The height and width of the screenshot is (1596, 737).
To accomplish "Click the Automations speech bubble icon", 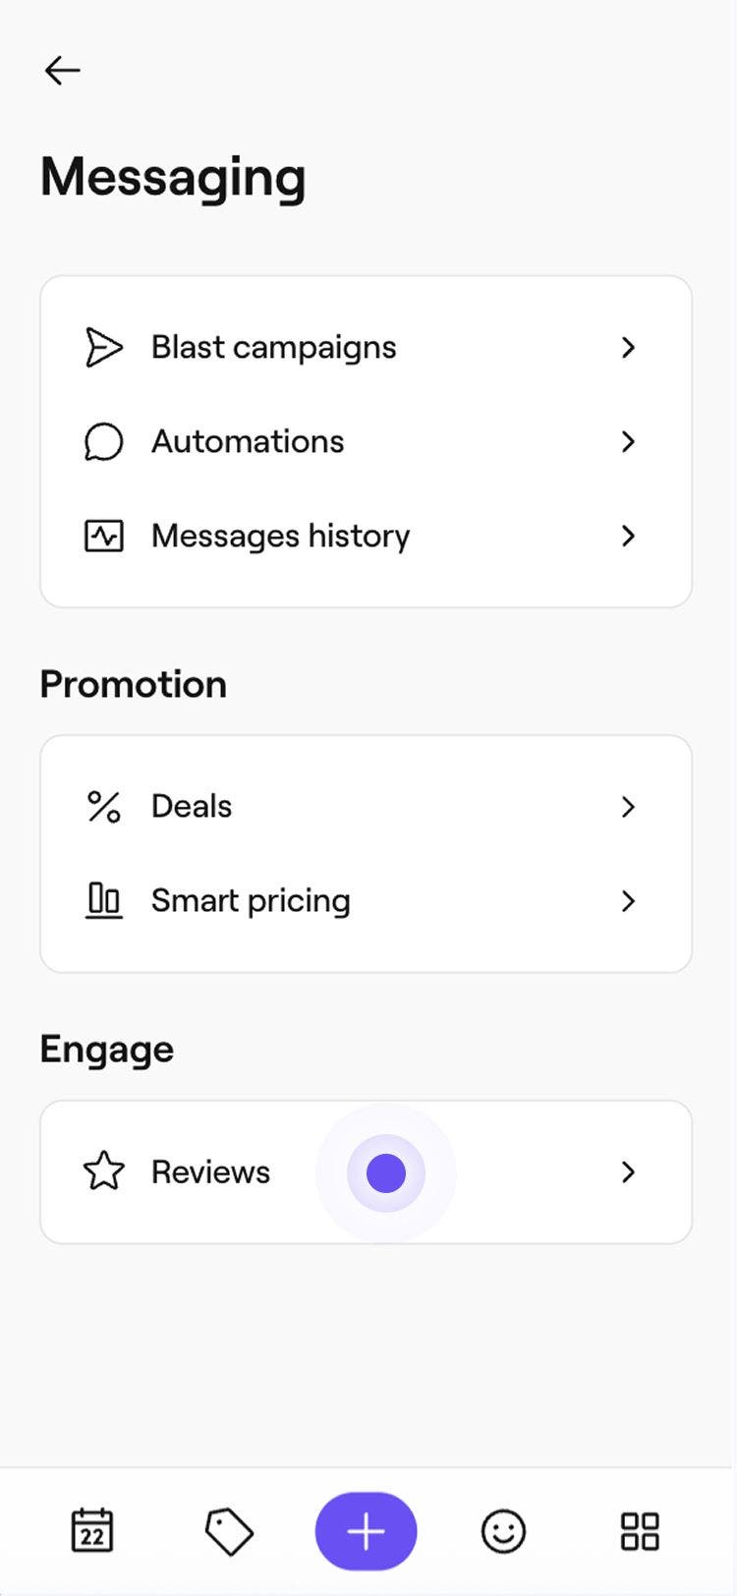I will (103, 442).
